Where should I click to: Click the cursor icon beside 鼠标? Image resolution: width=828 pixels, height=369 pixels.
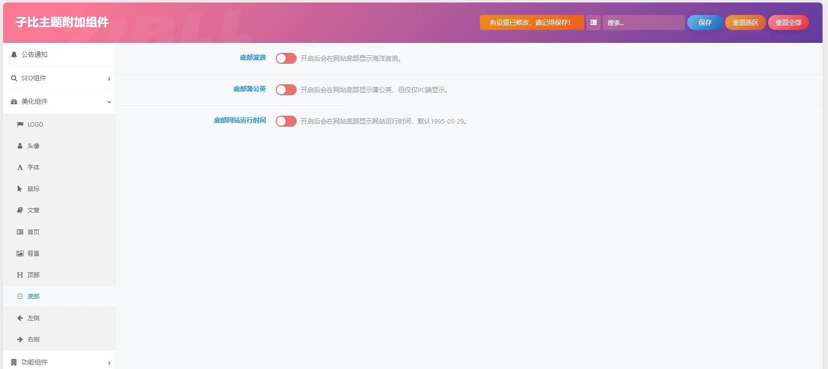click(19, 189)
